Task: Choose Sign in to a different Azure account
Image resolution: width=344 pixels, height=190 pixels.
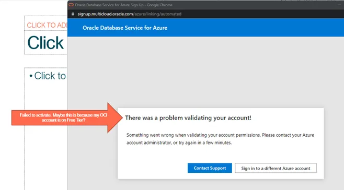Action: (276, 168)
